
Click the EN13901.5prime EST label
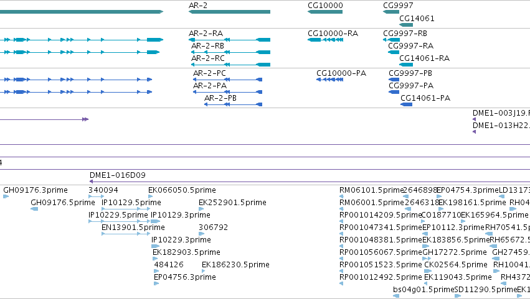(133, 228)
